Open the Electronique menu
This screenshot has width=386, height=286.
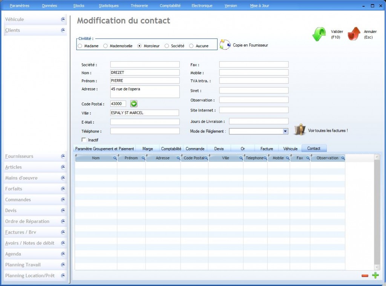click(202, 5)
